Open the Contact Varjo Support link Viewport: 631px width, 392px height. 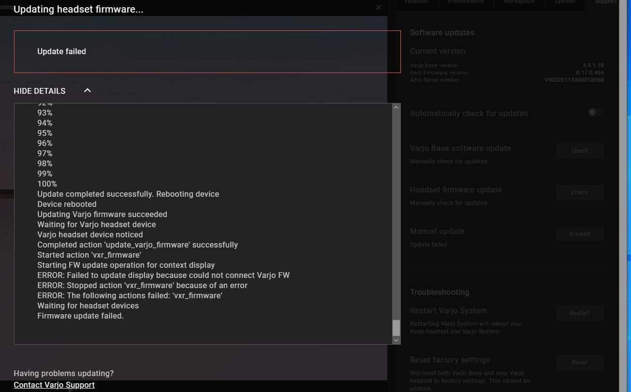coord(54,385)
